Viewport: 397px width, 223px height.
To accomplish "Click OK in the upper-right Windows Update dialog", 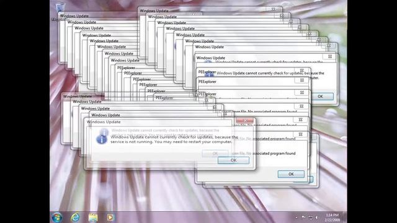I will point(320,97).
